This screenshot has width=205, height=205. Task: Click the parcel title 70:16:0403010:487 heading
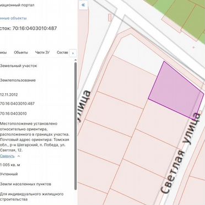[29, 28]
